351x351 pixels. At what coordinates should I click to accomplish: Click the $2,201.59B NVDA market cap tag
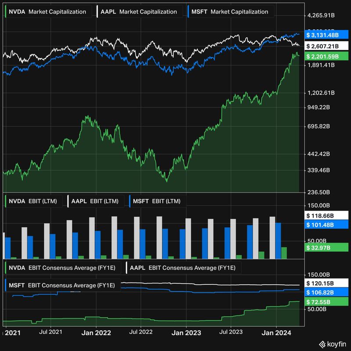click(x=327, y=56)
